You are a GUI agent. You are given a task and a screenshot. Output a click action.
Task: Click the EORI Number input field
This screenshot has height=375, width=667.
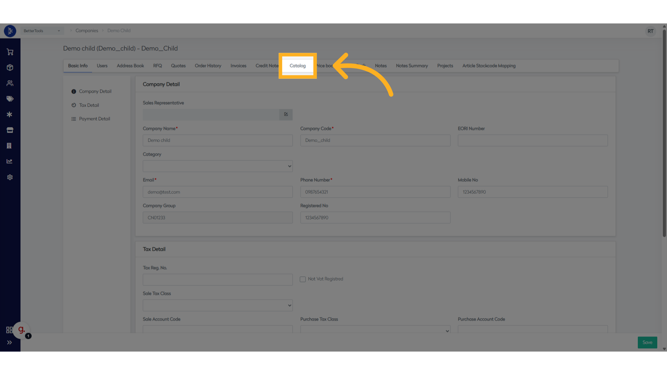(532, 140)
